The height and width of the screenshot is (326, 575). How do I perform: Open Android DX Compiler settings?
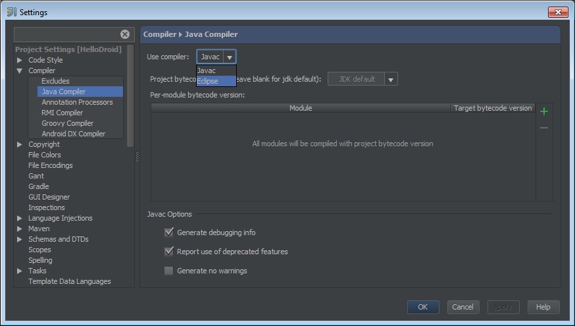(x=73, y=134)
